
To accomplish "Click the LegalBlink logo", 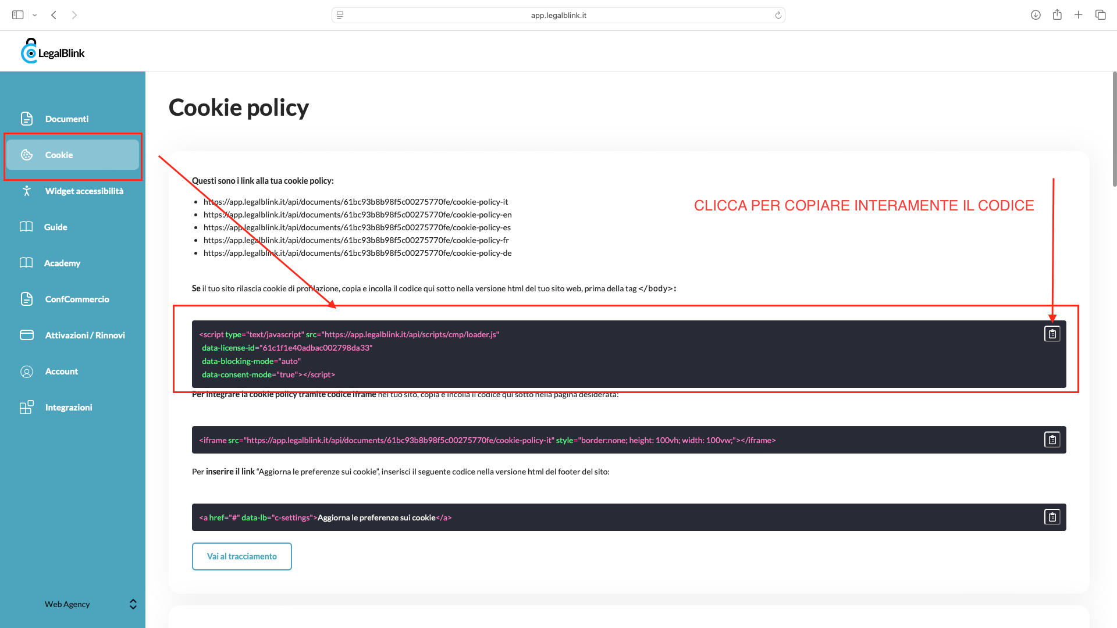I will tap(53, 51).
